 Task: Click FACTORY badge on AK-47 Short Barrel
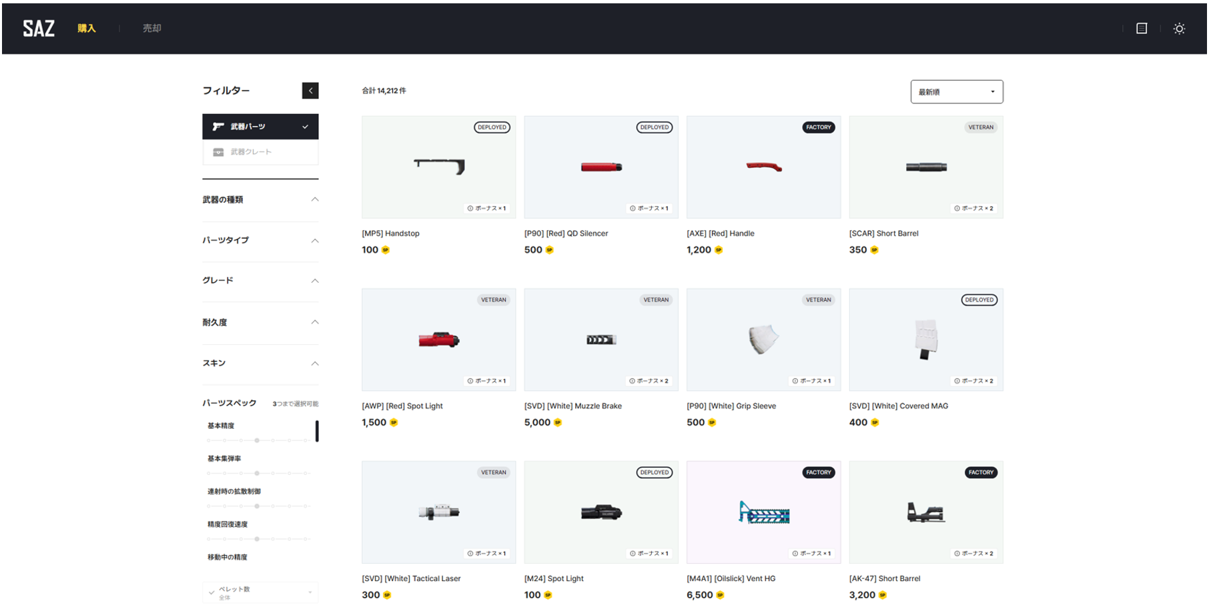tap(981, 473)
